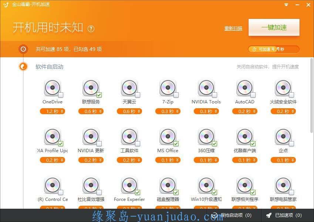314x222 pixels.
Task: Expand the 1.2 秒 dropdown under OneDrive
Action: (53, 111)
